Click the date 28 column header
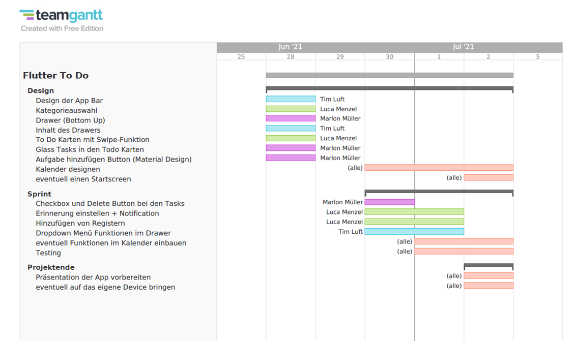576x341 pixels. [x=291, y=56]
